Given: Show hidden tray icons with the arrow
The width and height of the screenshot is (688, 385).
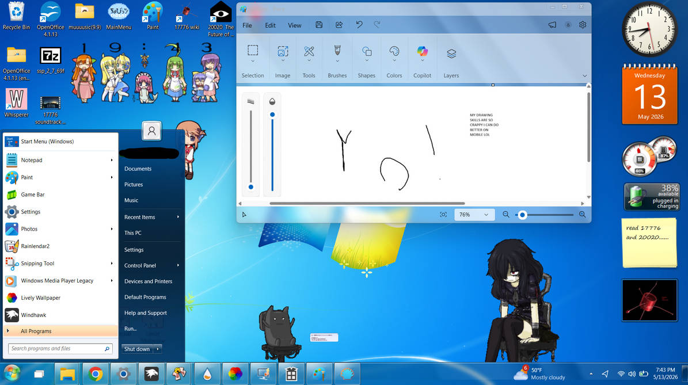Looking at the screenshot, I should [591, 374].
